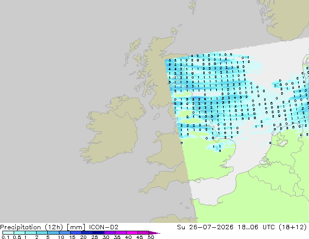Viewport: 309px width, 239px height.
Task: Click the '[mm]' unit label
Action: (x=76, y=227)
